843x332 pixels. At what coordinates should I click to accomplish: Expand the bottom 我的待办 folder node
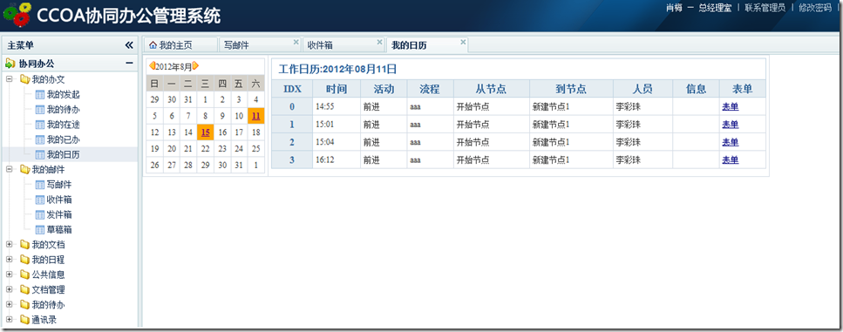point(9,305)
